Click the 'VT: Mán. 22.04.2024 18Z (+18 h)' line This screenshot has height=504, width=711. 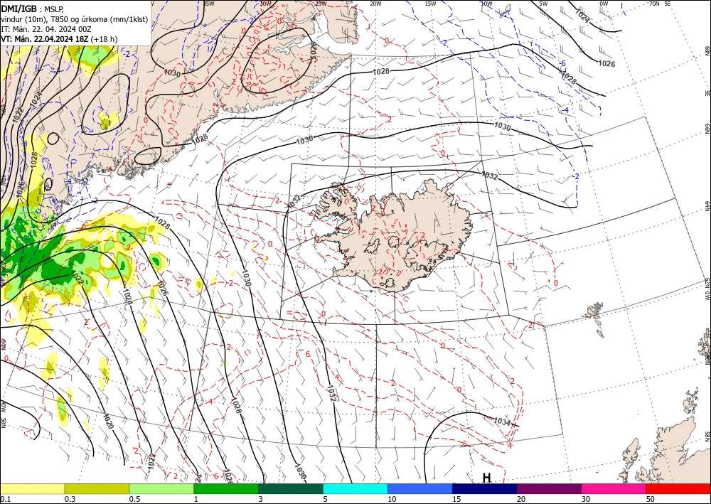click(59, 39)
